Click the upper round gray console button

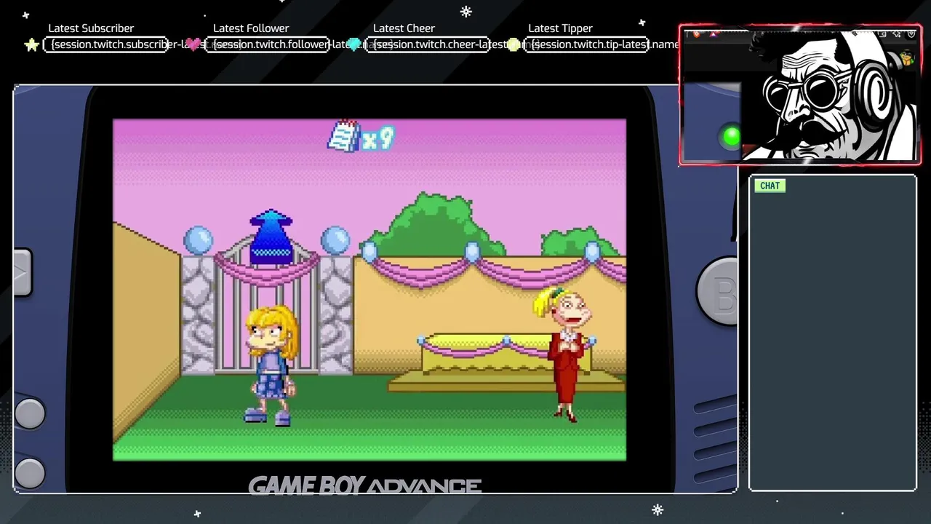(30, 413)
